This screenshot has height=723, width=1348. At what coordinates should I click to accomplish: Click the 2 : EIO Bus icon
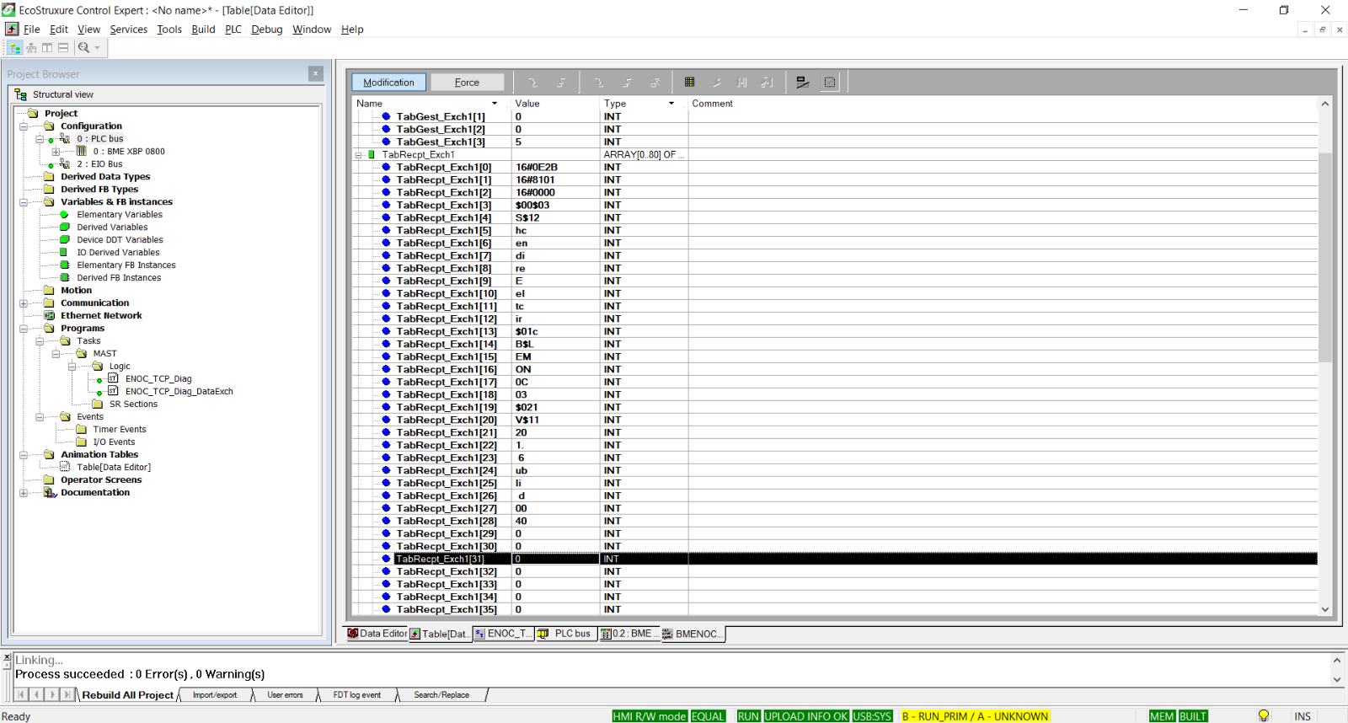pos(65,164)
